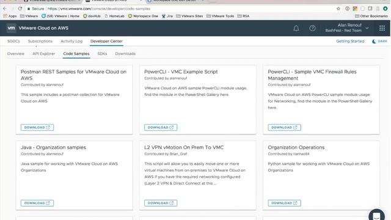
Task: Download Organization Operations sample
Action: 284,203
